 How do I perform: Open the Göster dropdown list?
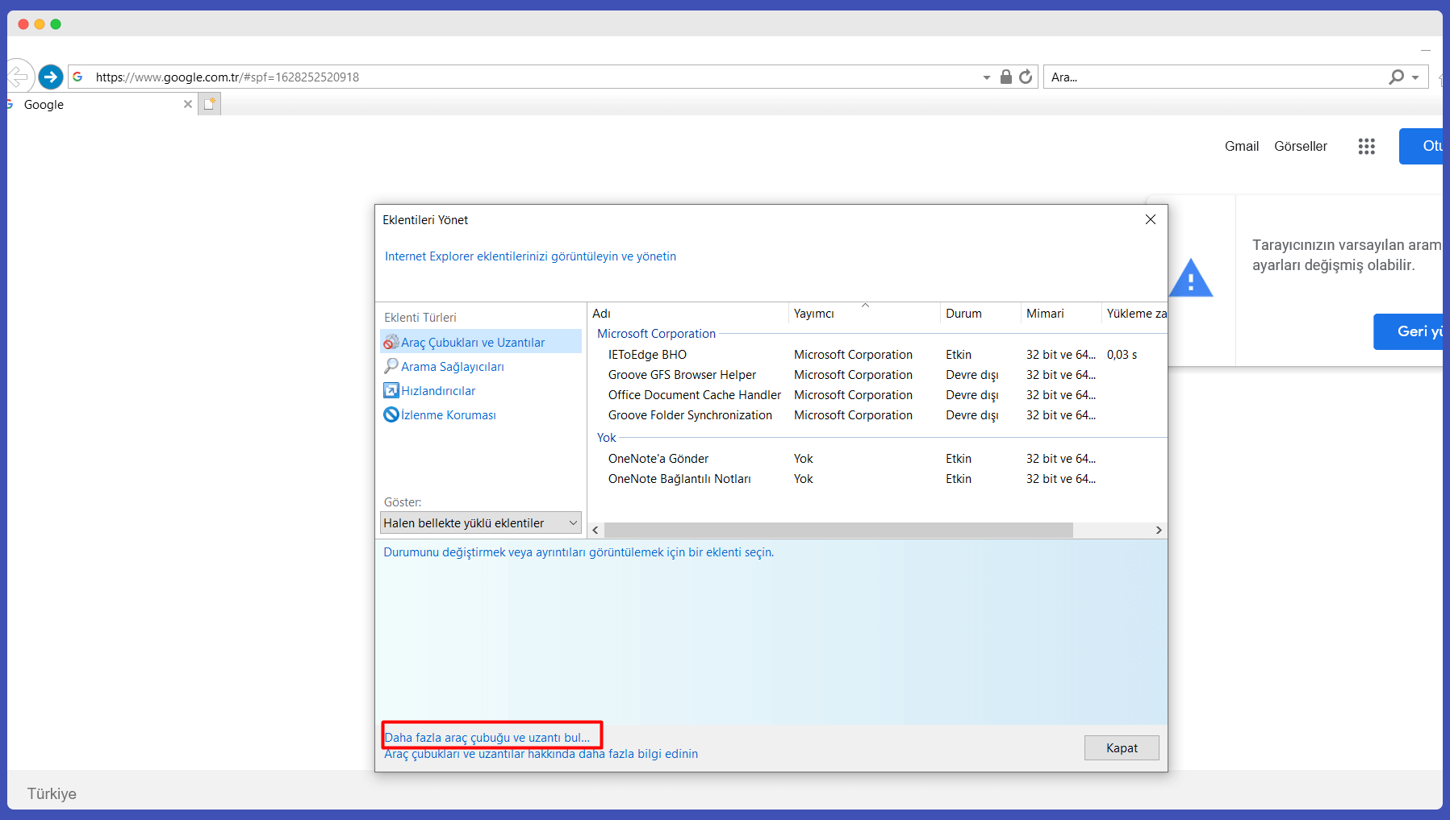click(481, 522)
